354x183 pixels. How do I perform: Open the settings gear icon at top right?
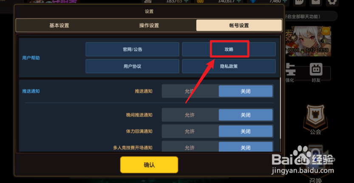tap(332, 2)
